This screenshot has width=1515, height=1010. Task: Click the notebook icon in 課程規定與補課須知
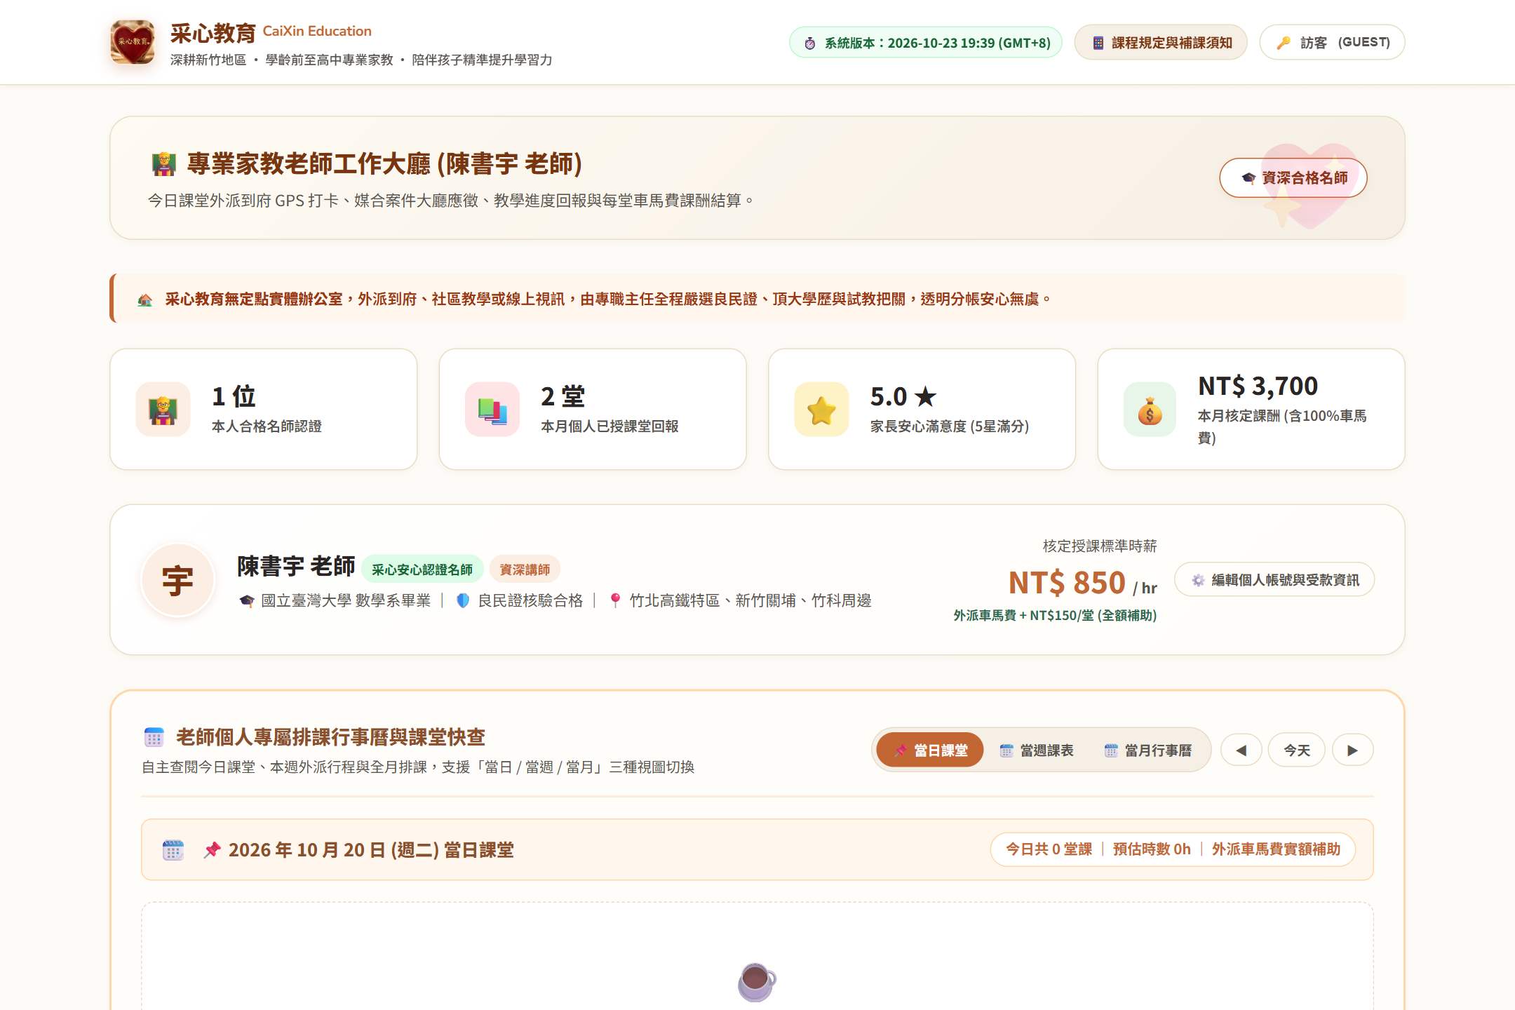click(1098, 43)
